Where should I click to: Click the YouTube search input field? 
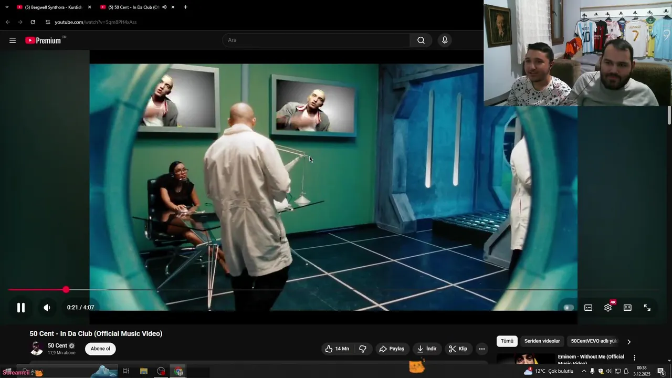[x=317, y=40]
